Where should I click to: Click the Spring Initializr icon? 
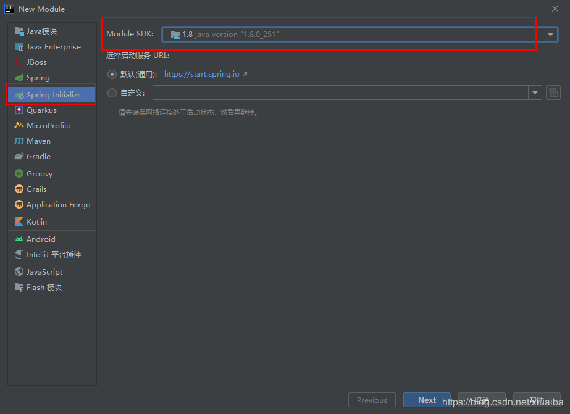(x=19, y=95)
